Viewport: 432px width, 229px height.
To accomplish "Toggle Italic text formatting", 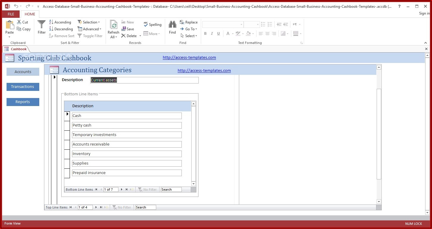I will [212, 34].
